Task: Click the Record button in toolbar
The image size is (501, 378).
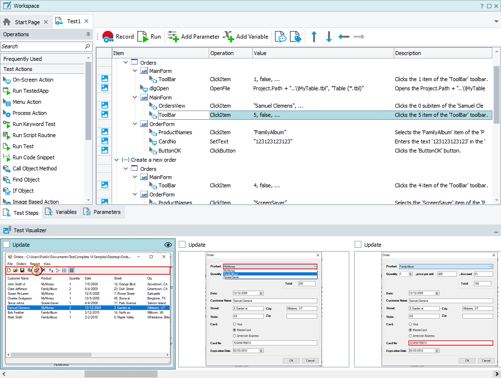Action: pos(118,37)
